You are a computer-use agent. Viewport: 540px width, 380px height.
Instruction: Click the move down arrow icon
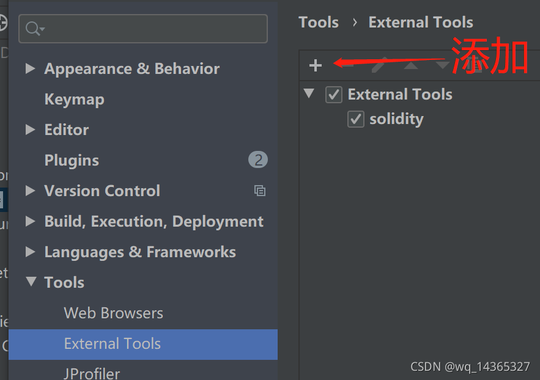(x=442, y=65)
